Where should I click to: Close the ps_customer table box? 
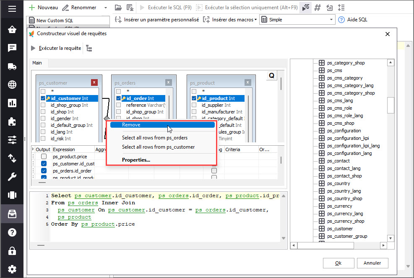(94, 82)
